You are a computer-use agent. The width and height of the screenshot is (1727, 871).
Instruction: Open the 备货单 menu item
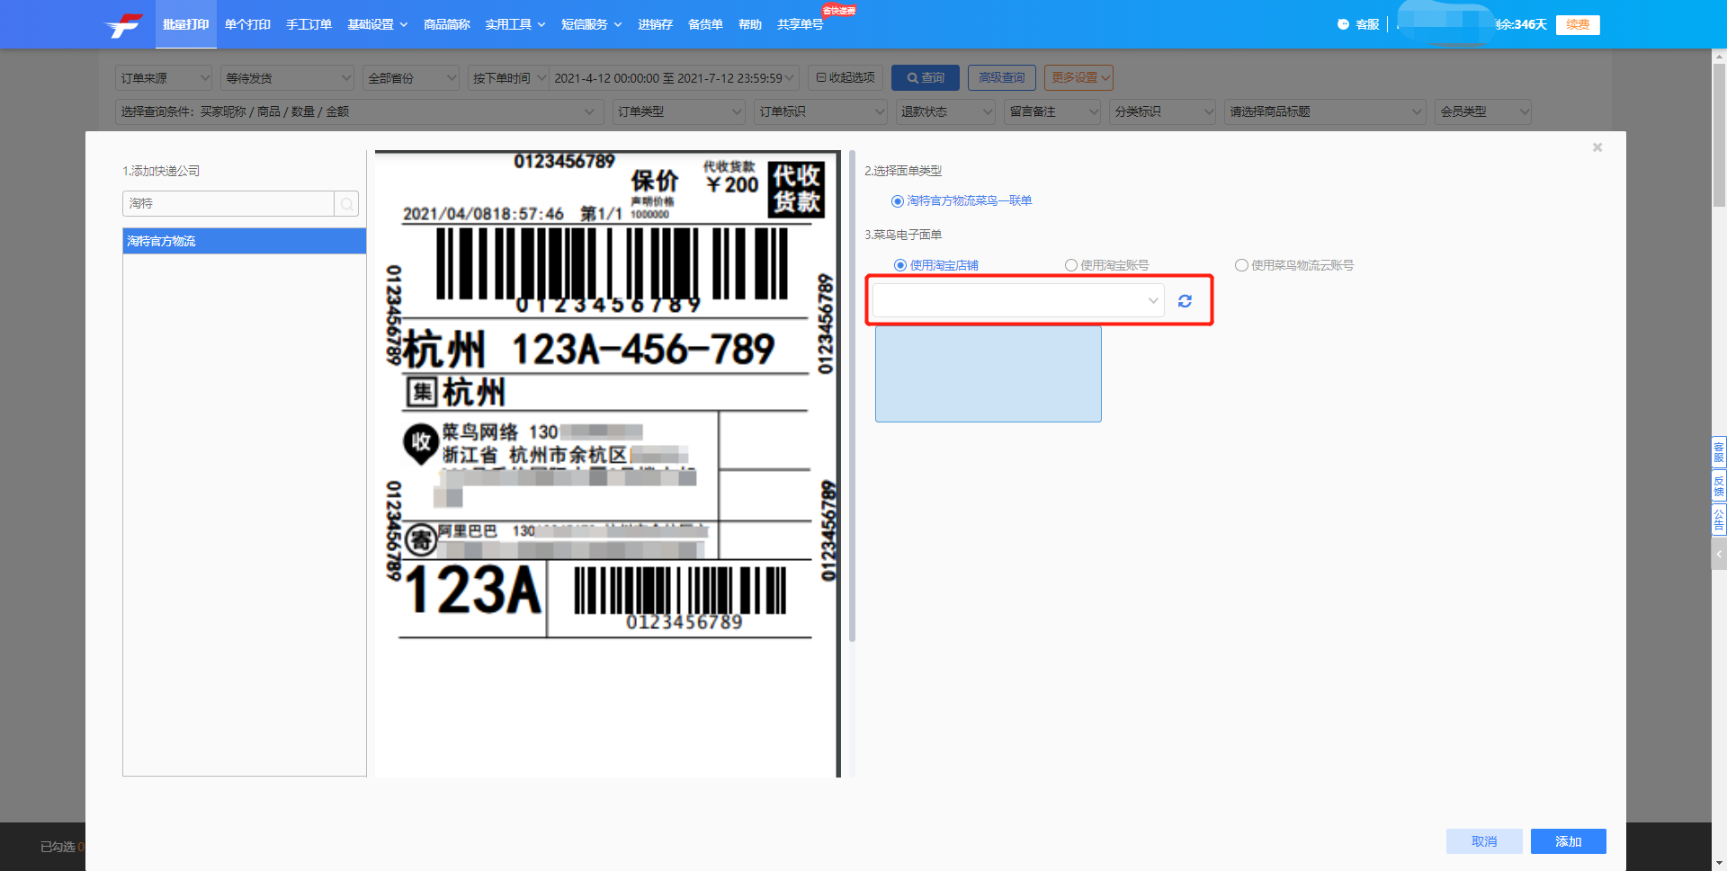click(705, 24)
